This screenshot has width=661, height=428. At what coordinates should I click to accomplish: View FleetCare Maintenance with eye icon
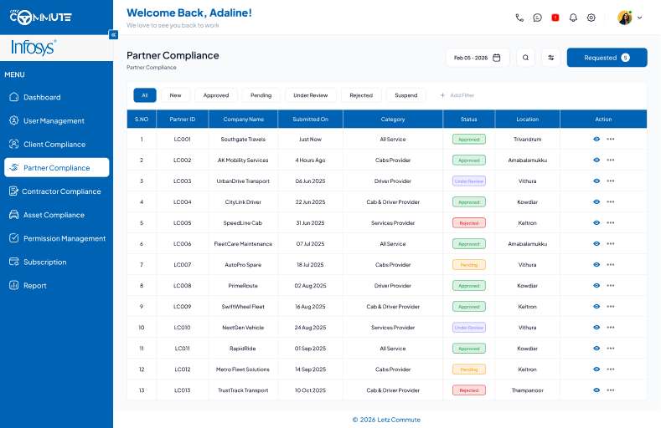pos(596,244)
